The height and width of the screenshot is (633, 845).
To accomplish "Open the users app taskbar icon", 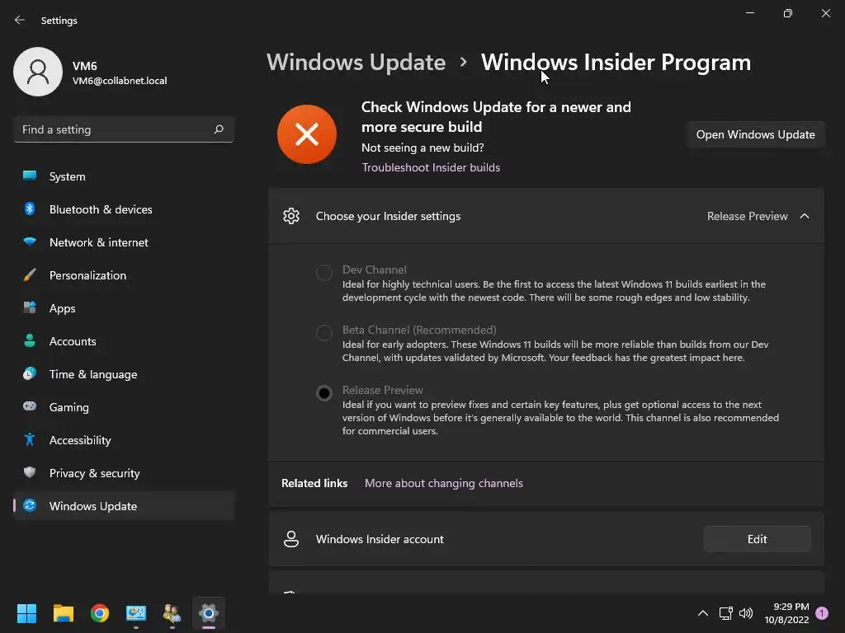I will click(x=172, y=613).
